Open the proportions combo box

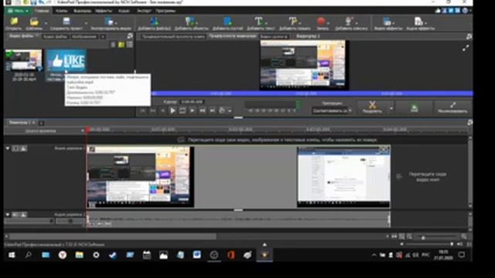pos(332,110)
